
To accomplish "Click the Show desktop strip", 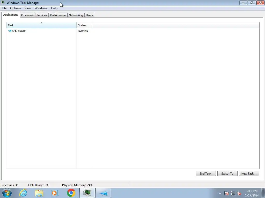I will pos(263,193).
